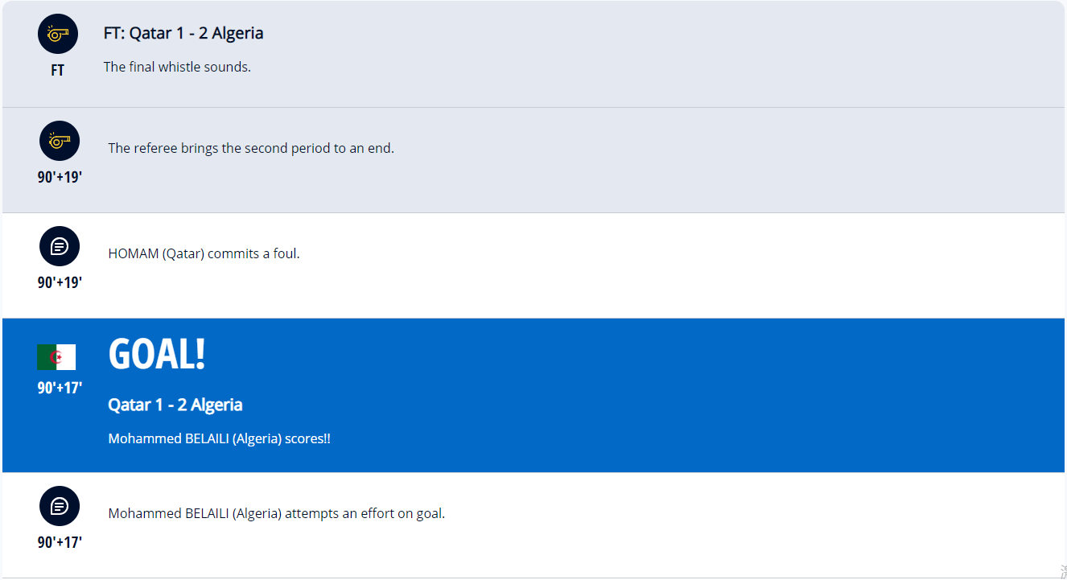Click "Mohammed BELAILI (Algeria) scores!!" text
Viewport: 1067px width, 580px height.
click(219, 439)
